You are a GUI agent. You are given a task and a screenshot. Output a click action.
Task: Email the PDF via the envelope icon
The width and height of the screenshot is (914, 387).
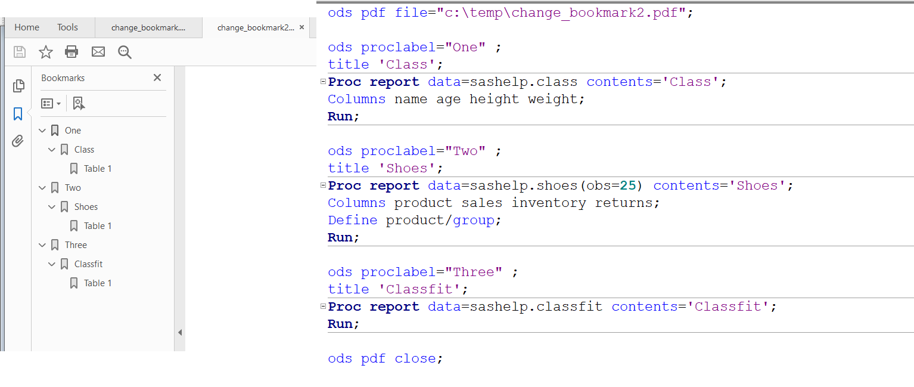[x=98, y=52]
